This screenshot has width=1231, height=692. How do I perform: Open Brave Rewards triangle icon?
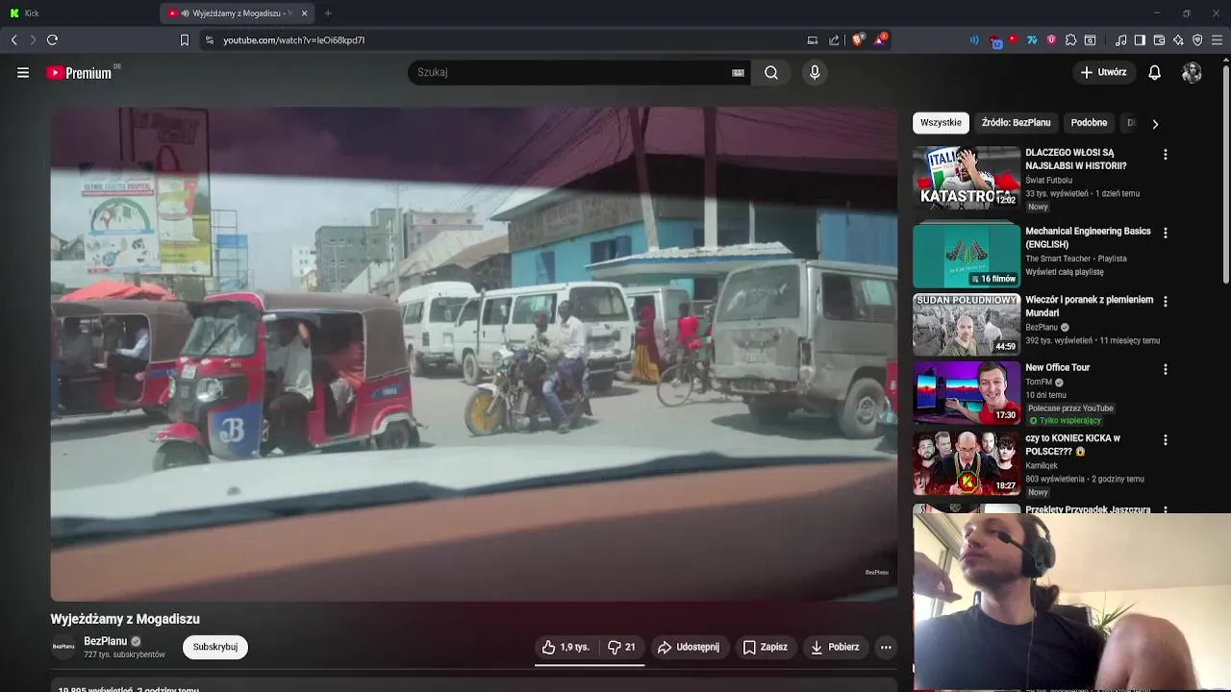[879, 39]
